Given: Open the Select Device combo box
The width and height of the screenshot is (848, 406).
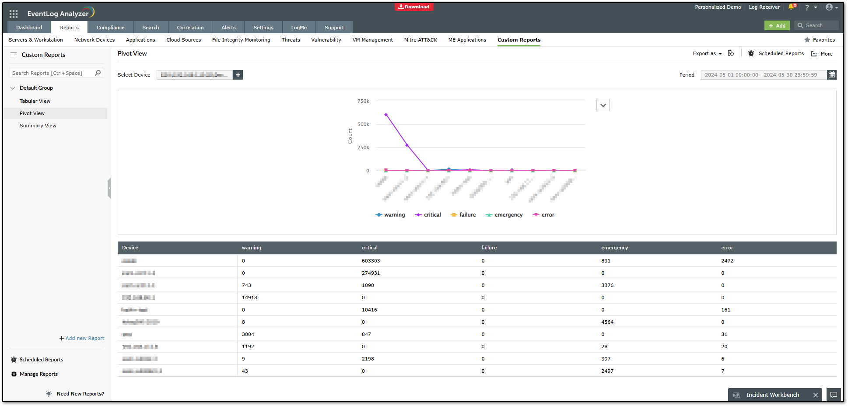Looking at the screenshot, I should pos(194,75).
